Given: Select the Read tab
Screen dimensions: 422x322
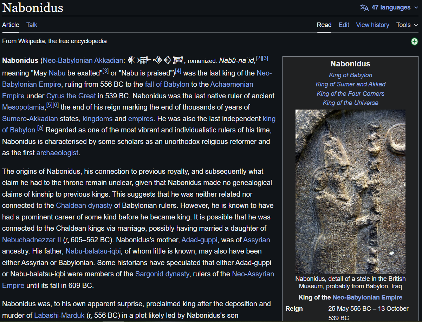Looking at the screenshot, I should 324,25.
